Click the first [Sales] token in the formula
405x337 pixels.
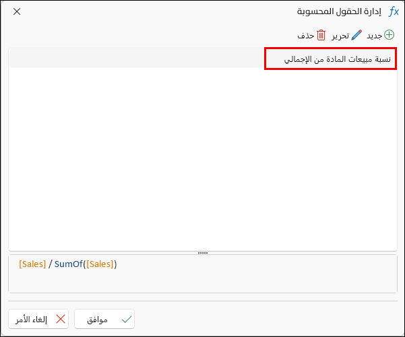(32, 264)
